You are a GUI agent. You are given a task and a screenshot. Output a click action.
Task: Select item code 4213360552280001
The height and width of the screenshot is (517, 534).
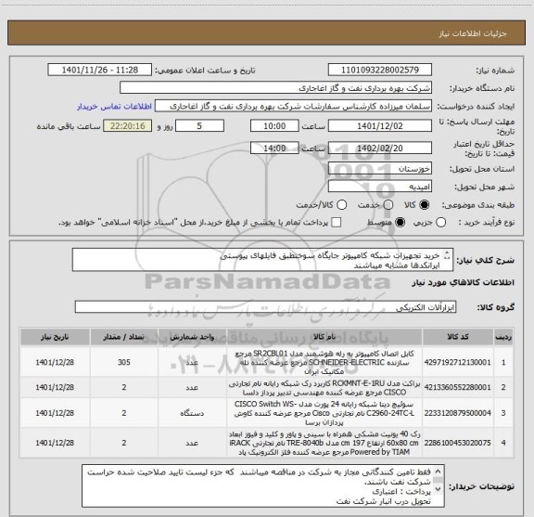click(457, 387)
